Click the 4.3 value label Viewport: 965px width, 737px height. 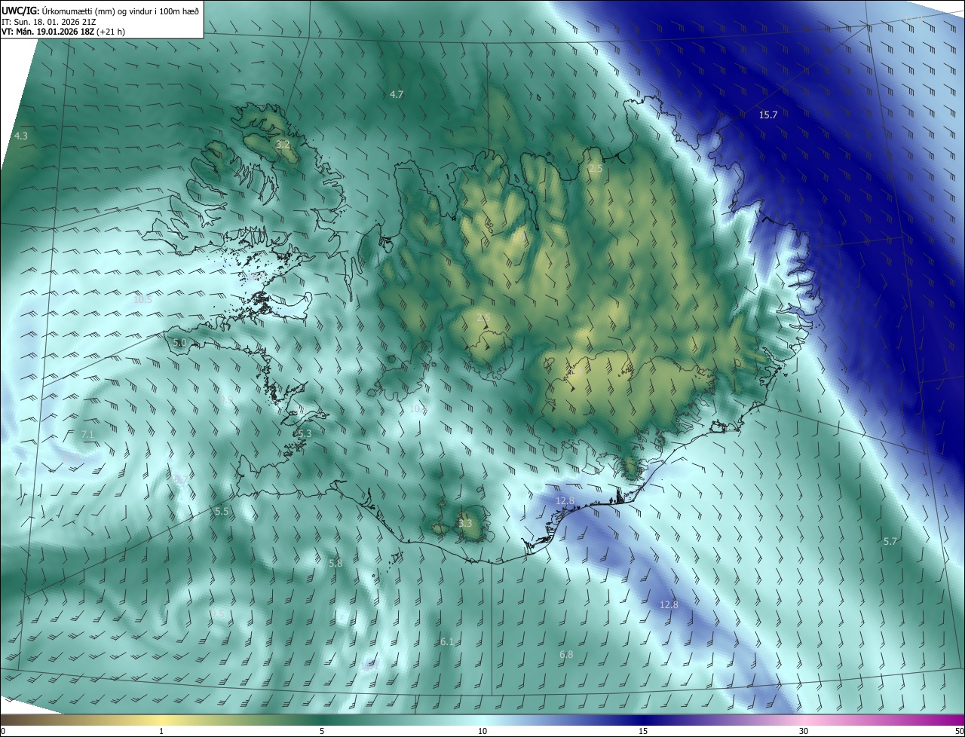pos(21,136)
